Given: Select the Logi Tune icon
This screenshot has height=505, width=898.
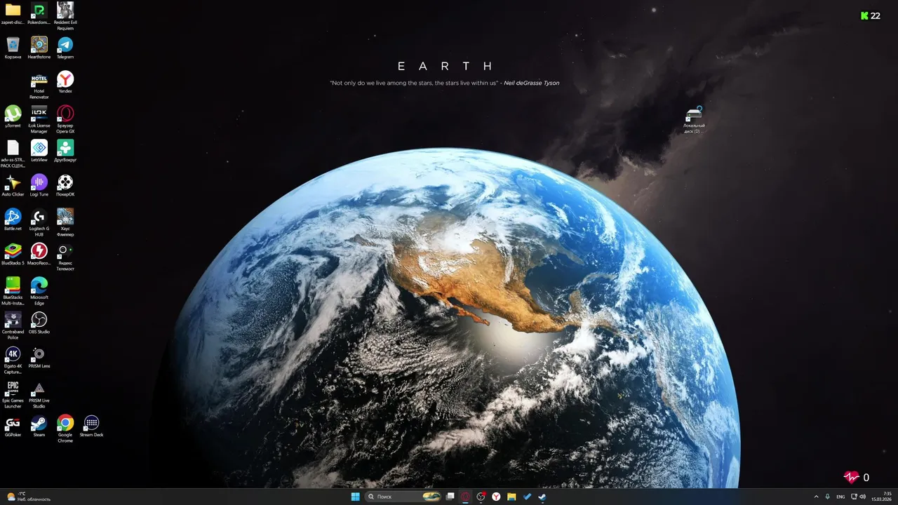Looking at the screenshot, I should (39, 185).
